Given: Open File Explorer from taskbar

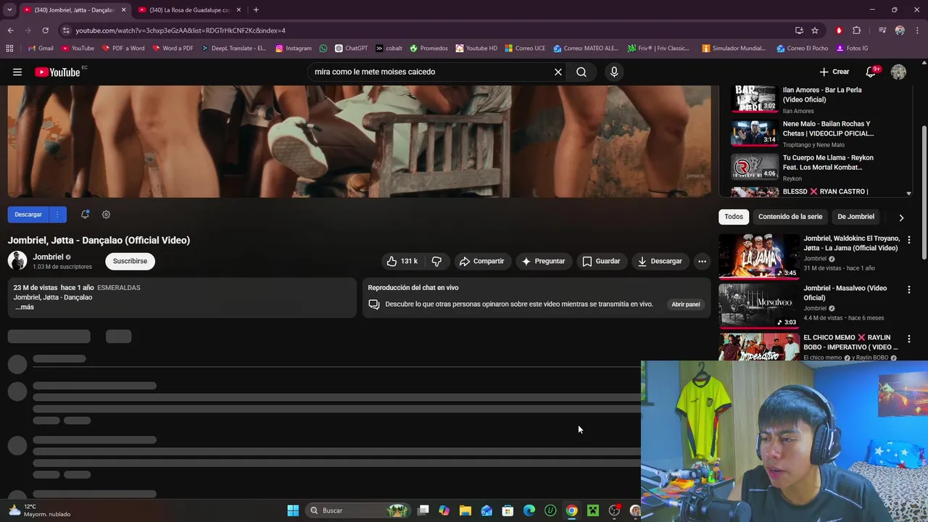Looking at the screenshot, I should 465,510.
